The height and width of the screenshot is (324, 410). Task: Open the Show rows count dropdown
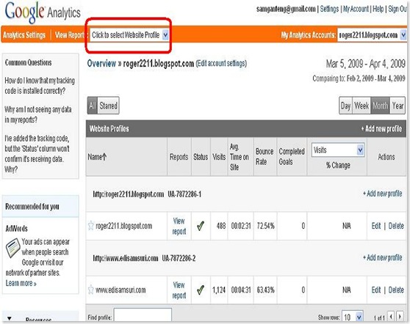(x=353, y=317)
